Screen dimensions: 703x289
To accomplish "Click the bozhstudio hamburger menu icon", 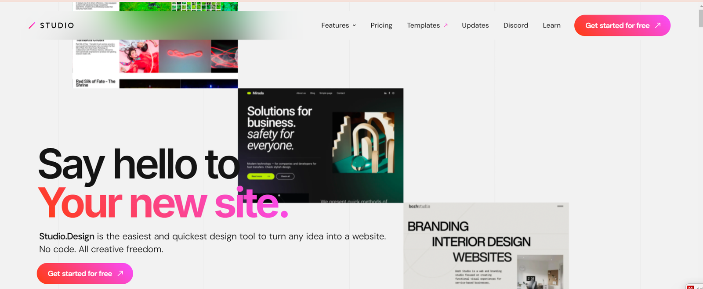I will coord(560,206).
